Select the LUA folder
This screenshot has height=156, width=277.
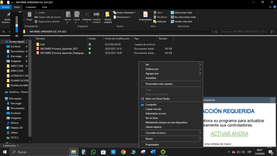(x=42, y=44)
